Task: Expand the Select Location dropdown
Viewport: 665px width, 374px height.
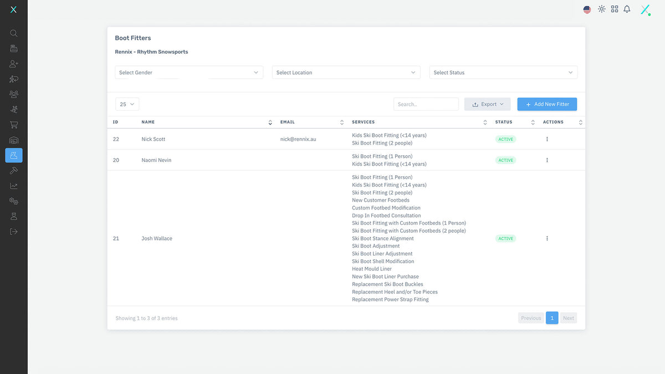Action: 346,73
